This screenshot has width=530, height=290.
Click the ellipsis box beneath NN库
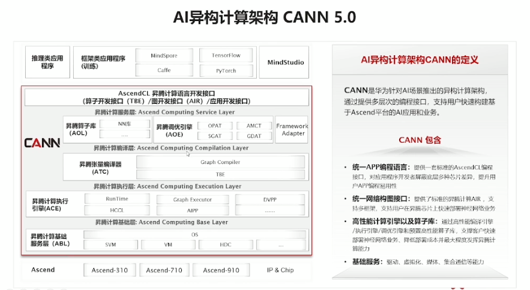(124, 134)
